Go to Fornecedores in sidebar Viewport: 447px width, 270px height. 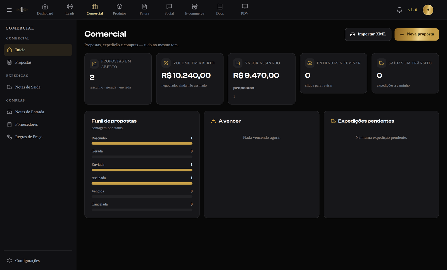(38, 125)
